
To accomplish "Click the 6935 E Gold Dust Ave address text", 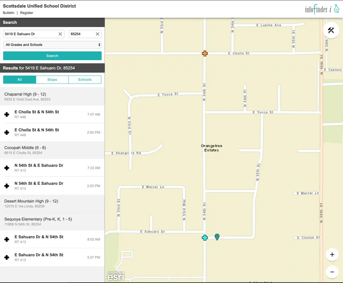I will tap(27, 100).
